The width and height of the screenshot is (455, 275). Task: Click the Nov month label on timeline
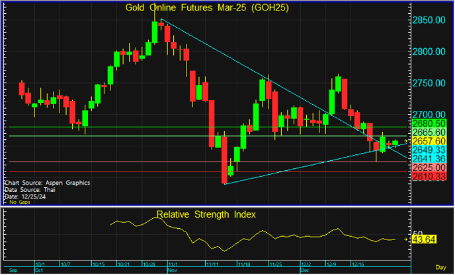(173, 270)
